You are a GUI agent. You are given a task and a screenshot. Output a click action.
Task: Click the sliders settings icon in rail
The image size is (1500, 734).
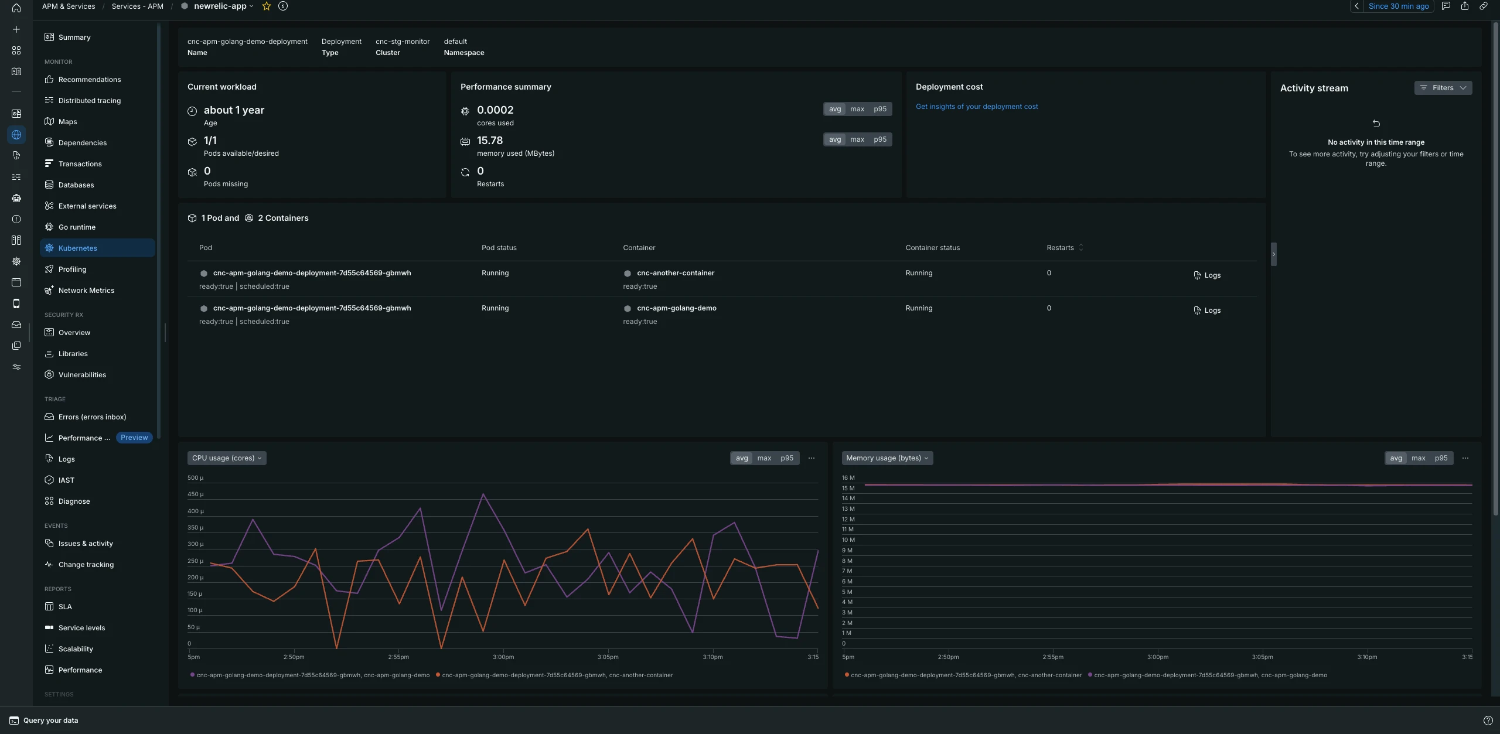click(16, 367)
